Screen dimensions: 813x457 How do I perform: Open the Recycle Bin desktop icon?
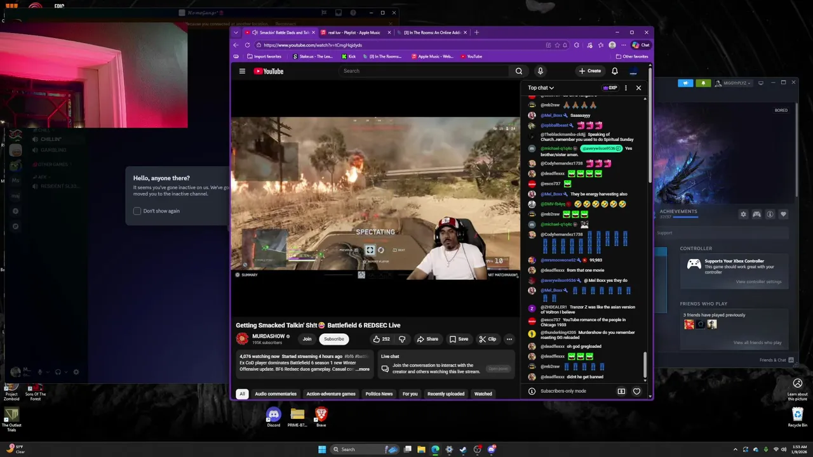pos(798,417)
